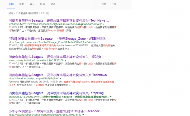Expand dropdown arrow next to fbwall.amassly.com URL
Image resolution: width=190 pixels, height=116 pixels.
(60, 79)
